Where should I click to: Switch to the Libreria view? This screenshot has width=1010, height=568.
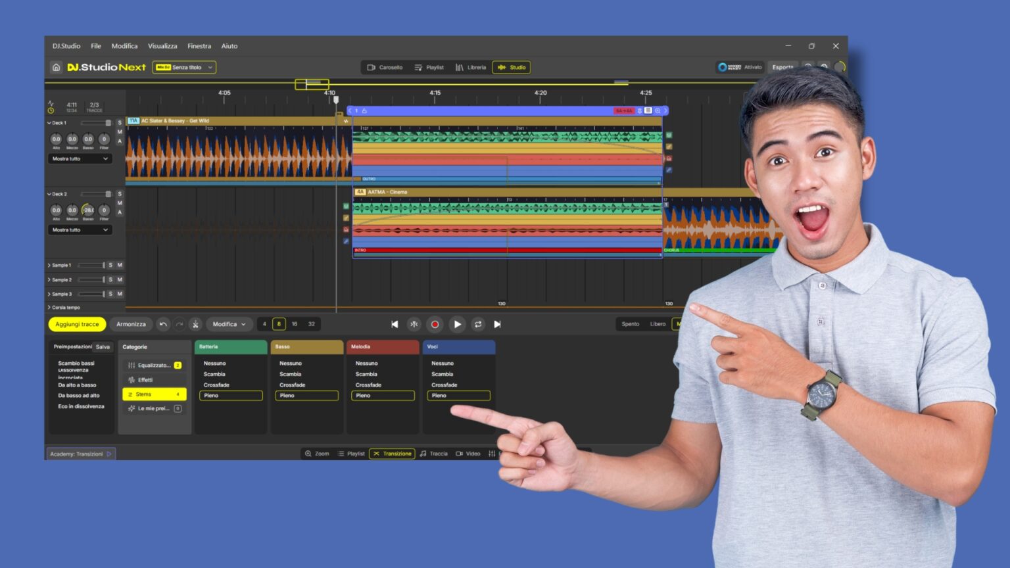(x=471, y=67)
